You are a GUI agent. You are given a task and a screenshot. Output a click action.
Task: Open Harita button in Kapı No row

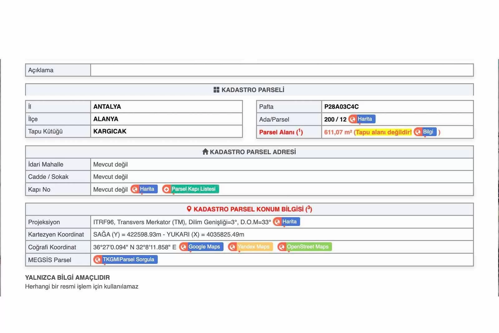pyautogui.click(x=144, y=189)
